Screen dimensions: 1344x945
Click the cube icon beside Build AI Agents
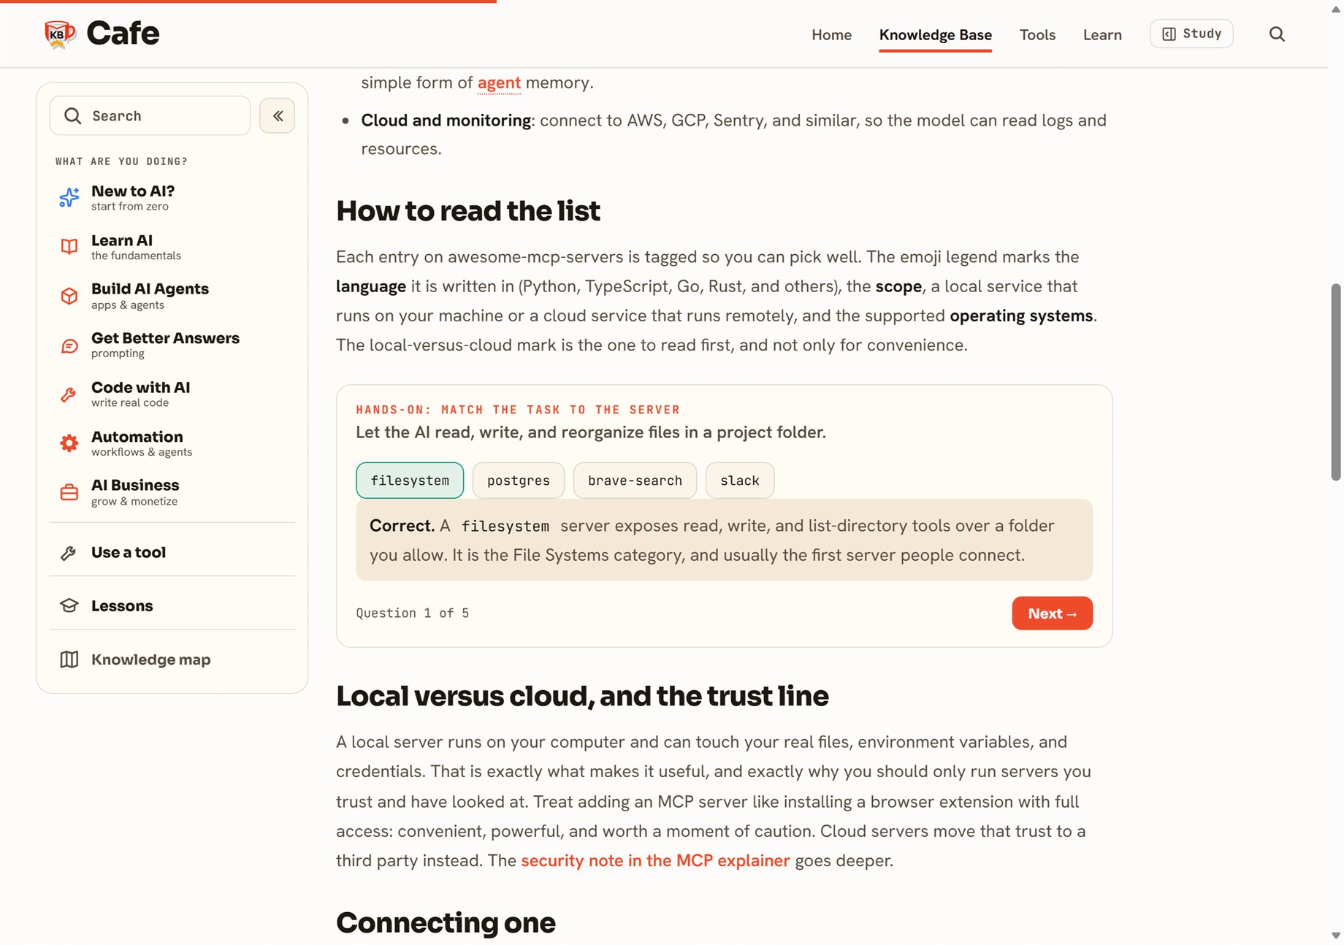(x=69, y=296)
